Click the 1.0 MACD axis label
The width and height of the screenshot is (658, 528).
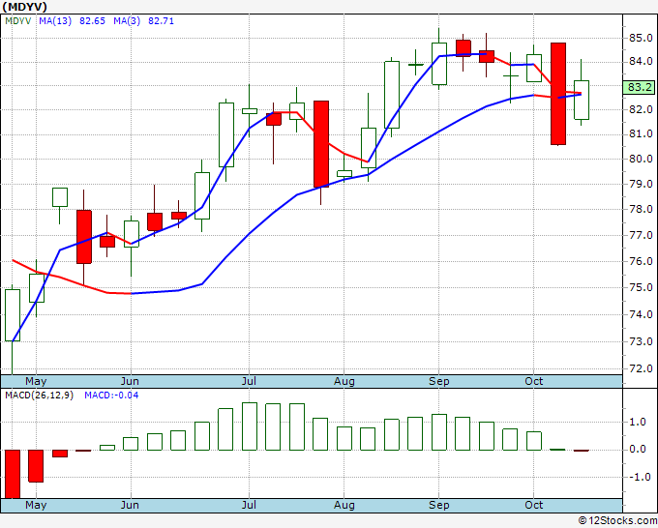(x=638, y=423)
